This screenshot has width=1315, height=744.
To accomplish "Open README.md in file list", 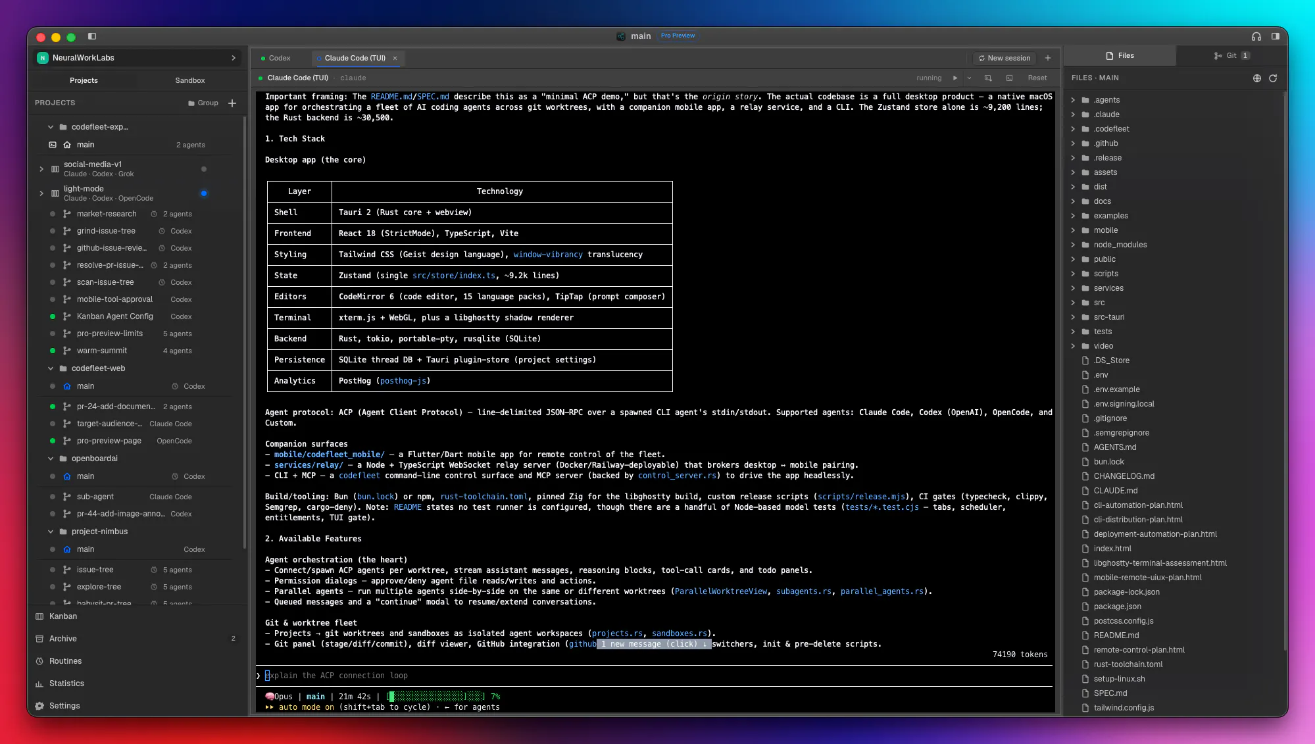I will point(1116,635).
